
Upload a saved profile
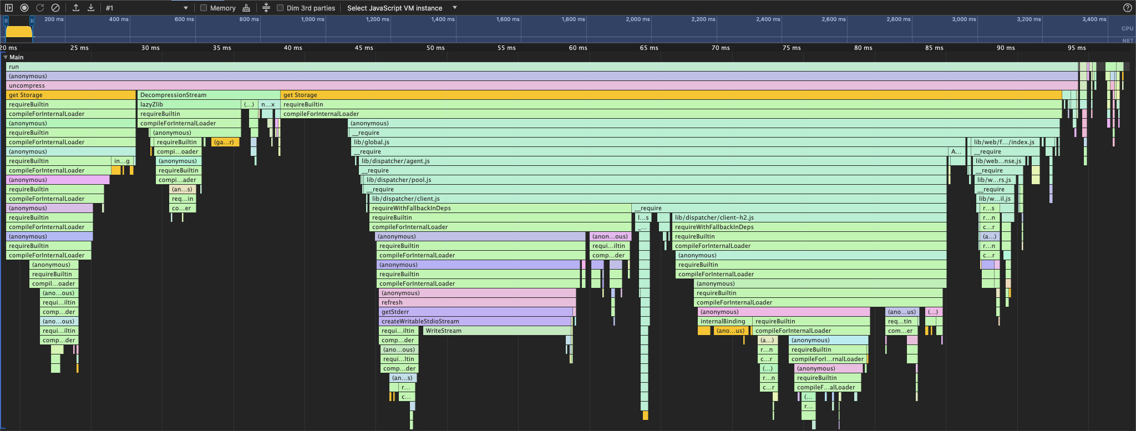coord(76,8)
